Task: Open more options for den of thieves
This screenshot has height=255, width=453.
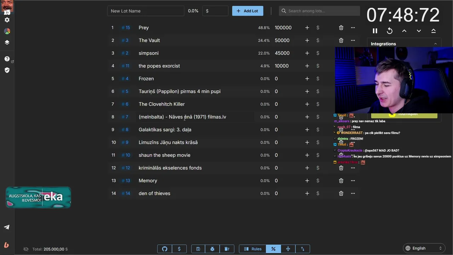Action: click(x=353, y=193)
